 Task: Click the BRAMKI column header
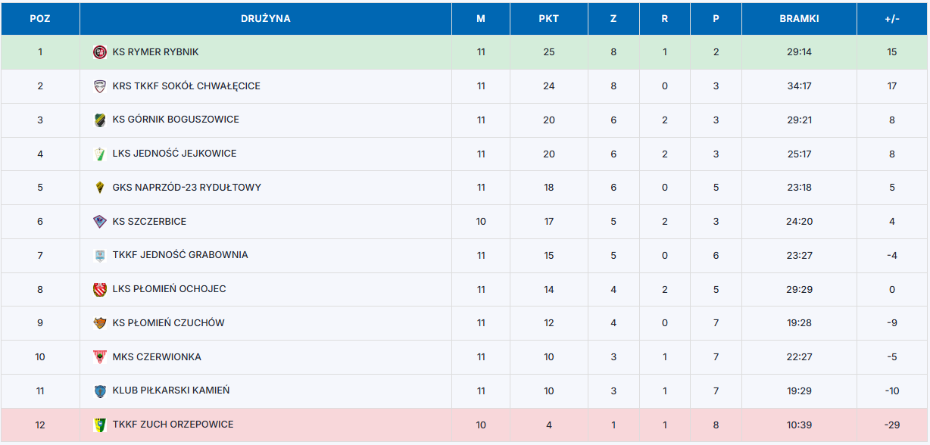pos(799,19)
